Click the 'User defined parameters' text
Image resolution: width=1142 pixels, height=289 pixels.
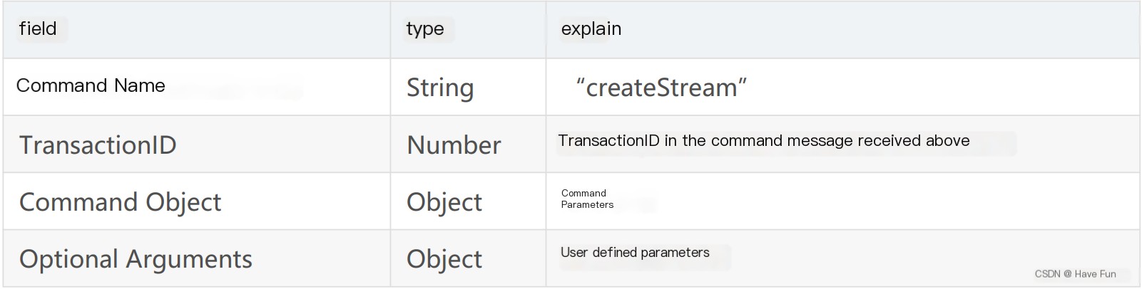(635, 252)
